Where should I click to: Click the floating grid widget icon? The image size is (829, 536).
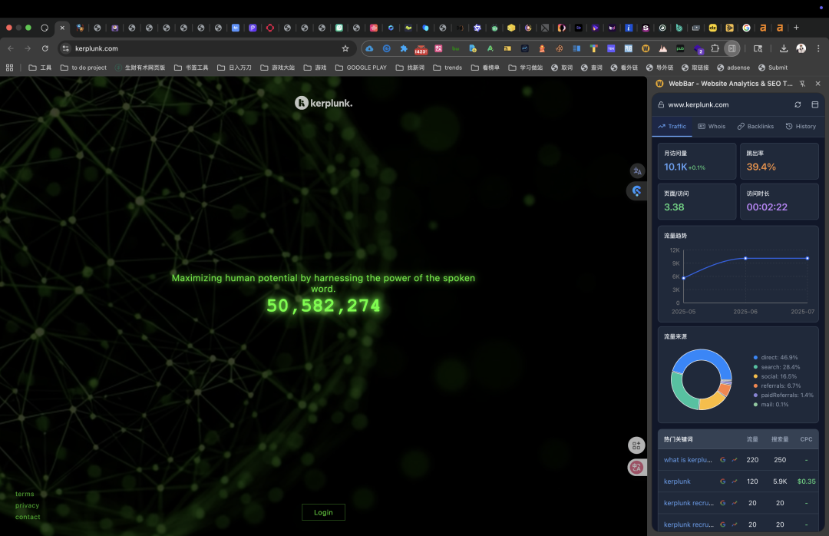(x=636, y=445)
